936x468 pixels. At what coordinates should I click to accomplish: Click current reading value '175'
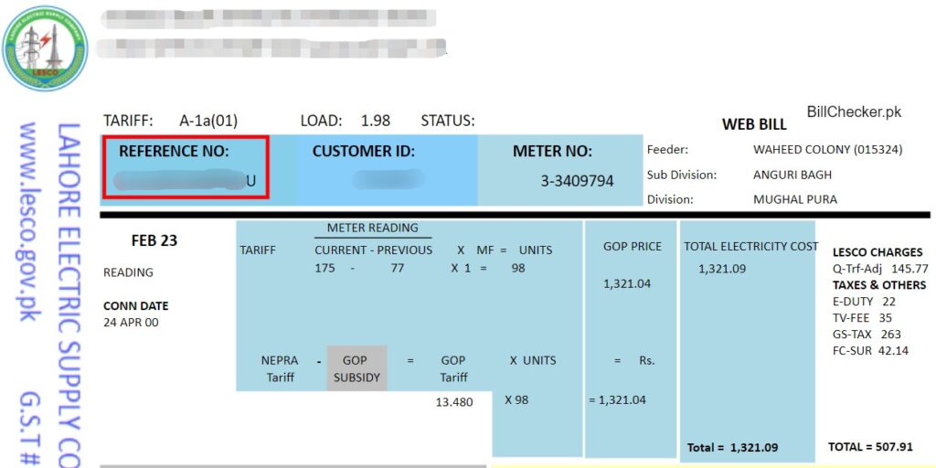(x=324, y=269)
